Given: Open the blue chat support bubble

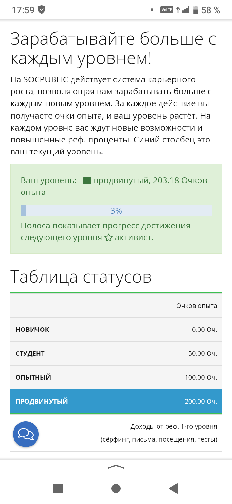Looking at the screenshot, I should coord(26,434).
